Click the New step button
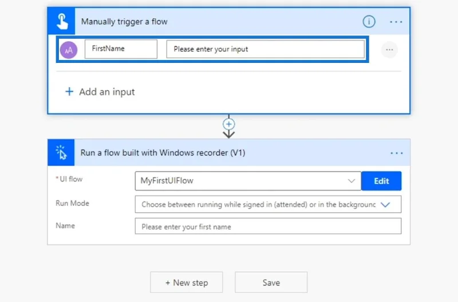This screenshot has width=458, height=302. pyautogui.click(x=187, y=283)
